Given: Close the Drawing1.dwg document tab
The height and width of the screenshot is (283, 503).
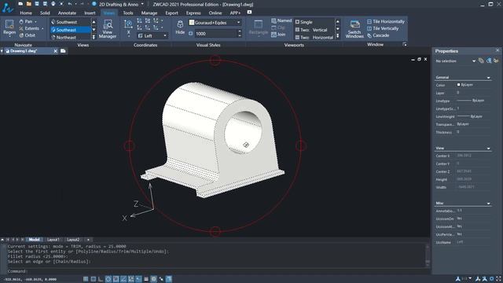Looking at the screenshot, I should (56, 51).
